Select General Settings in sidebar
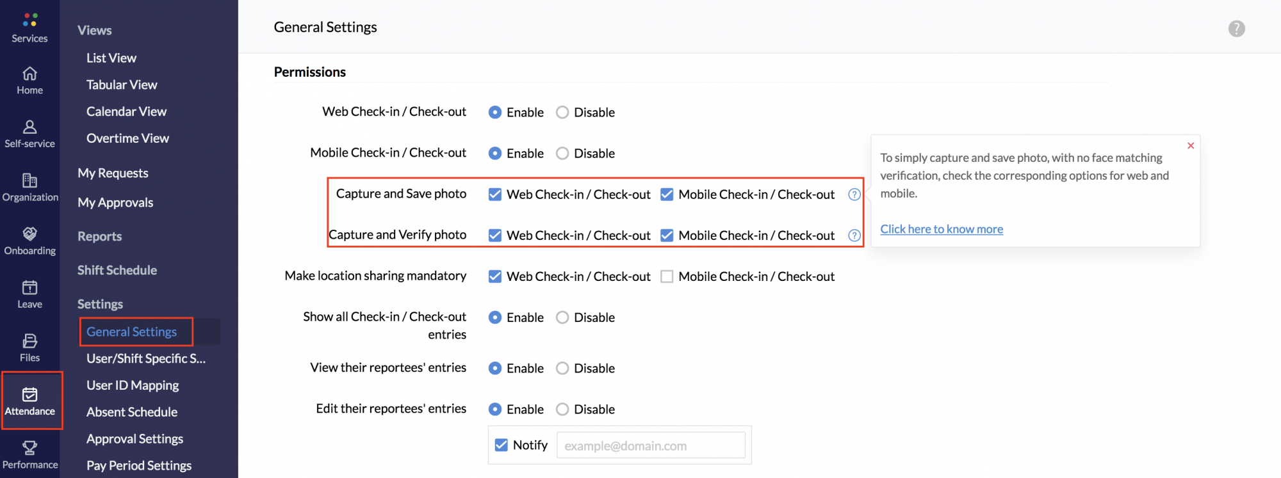Screen dimensions: 1281x478 point(131,332)
